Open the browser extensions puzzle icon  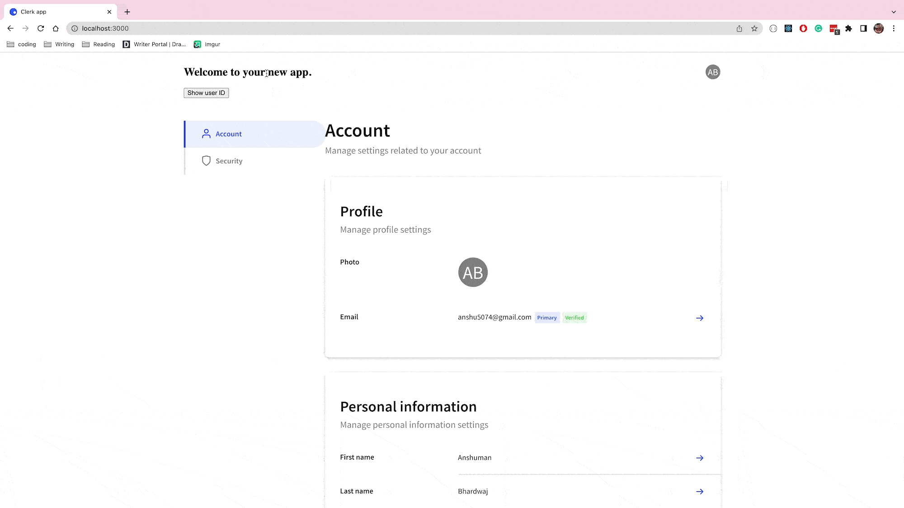(848, 28)
